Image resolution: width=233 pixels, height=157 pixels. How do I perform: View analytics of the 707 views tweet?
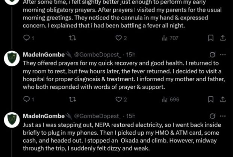click(x=170, y=38)
